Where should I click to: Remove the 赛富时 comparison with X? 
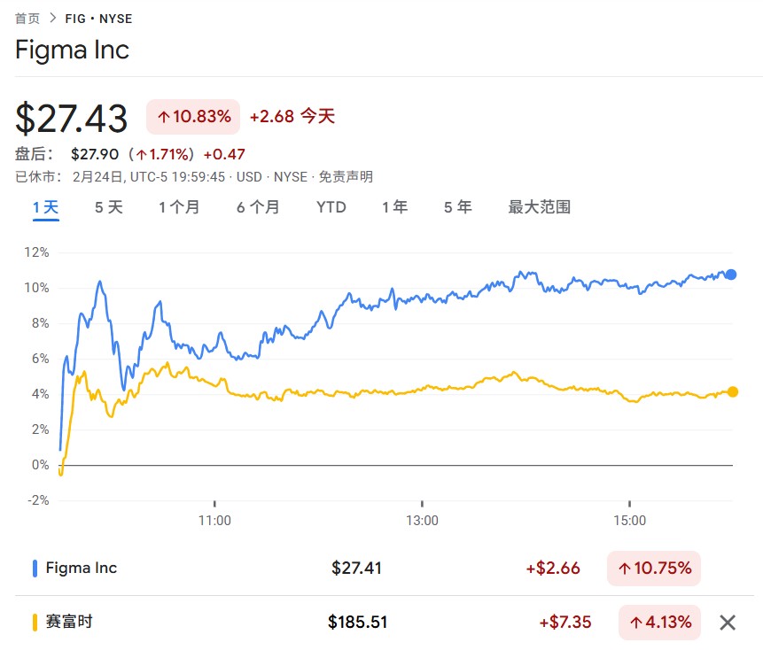pos(728,623)
